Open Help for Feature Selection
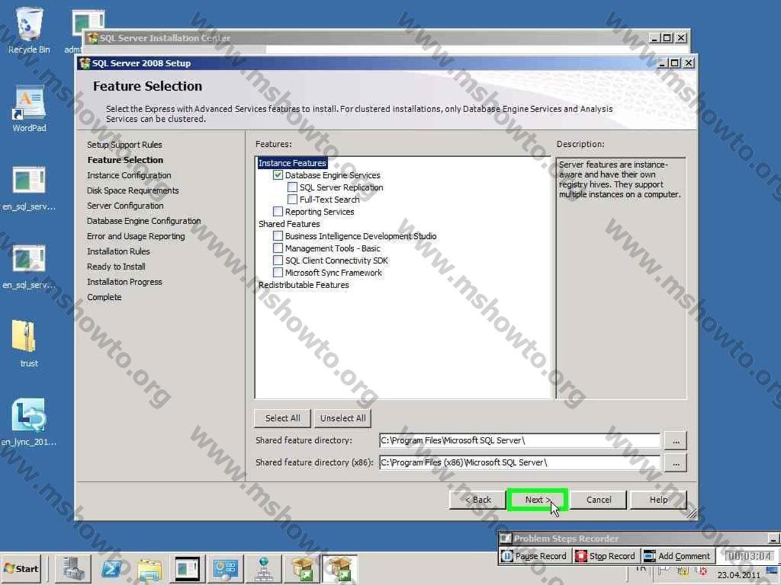This screenshot has height=585, width=781. pyautogui.click(x=658, y=500)
